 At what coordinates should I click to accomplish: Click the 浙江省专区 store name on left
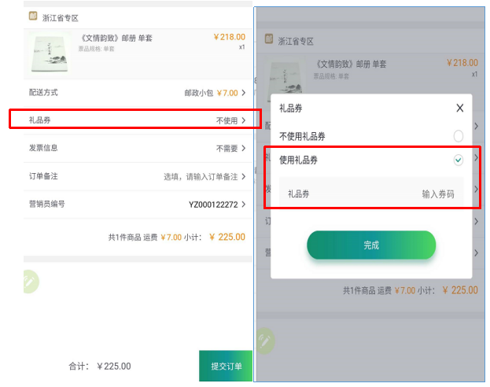click(x=61, y=17)
